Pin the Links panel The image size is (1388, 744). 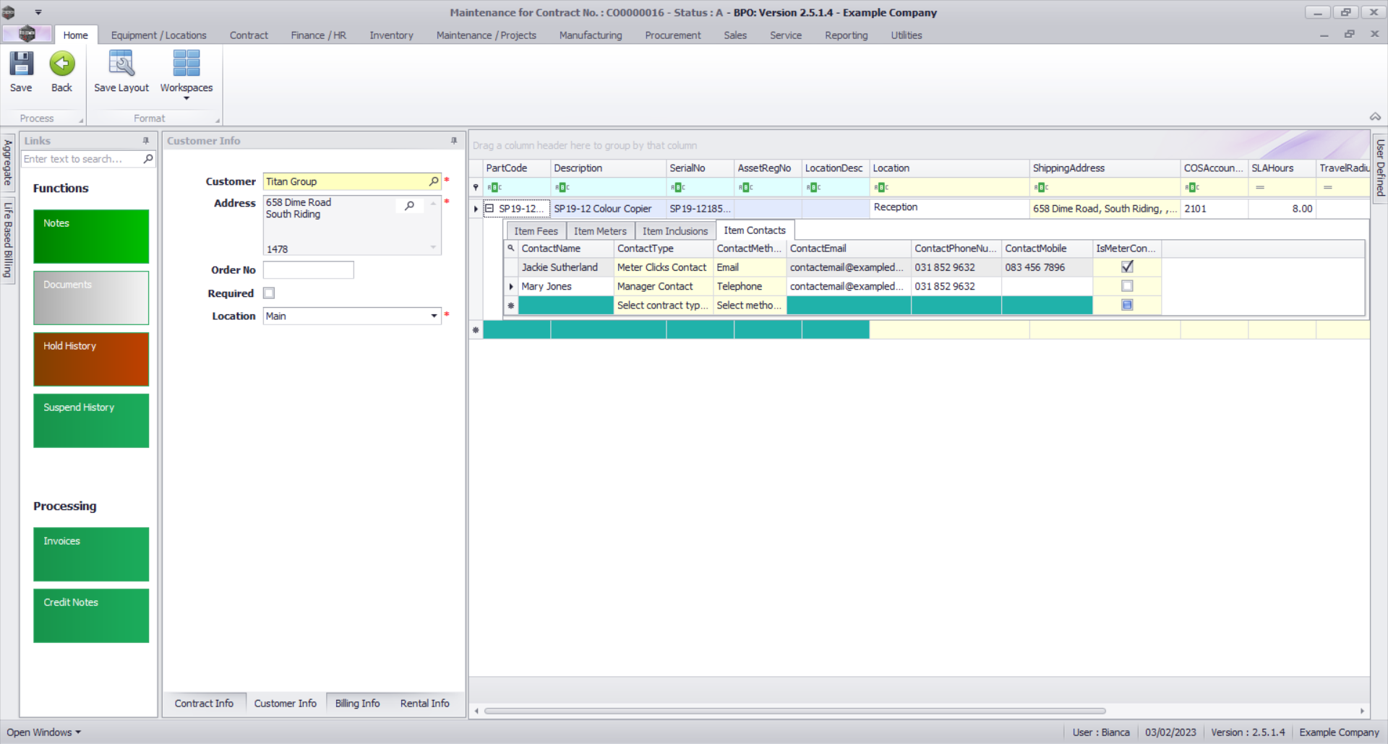(x=146, y=141)
